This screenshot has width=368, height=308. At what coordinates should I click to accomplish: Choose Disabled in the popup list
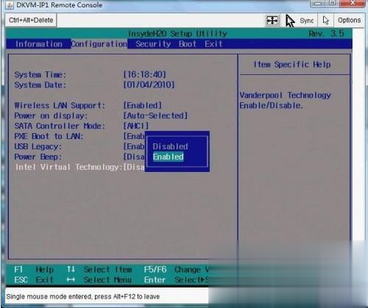[170, 146]
